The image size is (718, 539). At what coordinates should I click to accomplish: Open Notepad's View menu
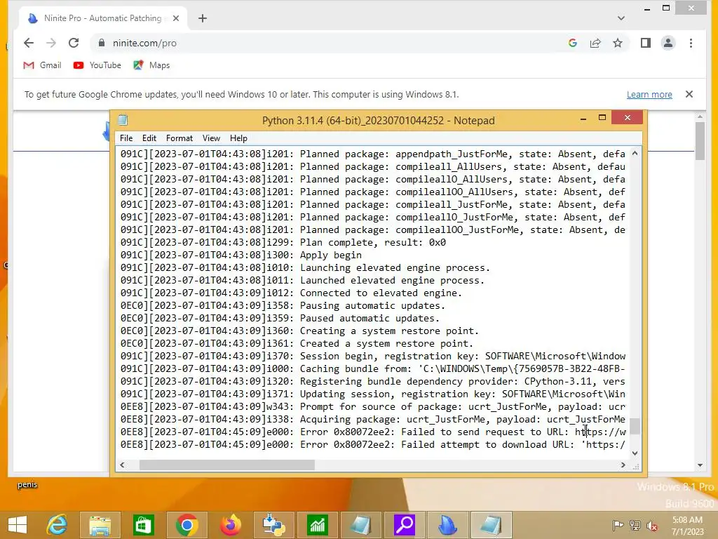[211, 138]
